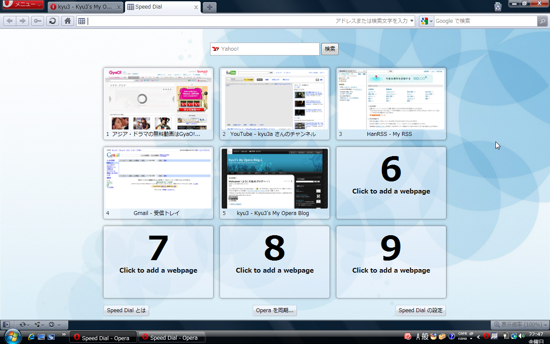Click empty Speed Dial slot 8 to add webpage
This screenshot has width=550, height=344.
[x=275, y=262]
